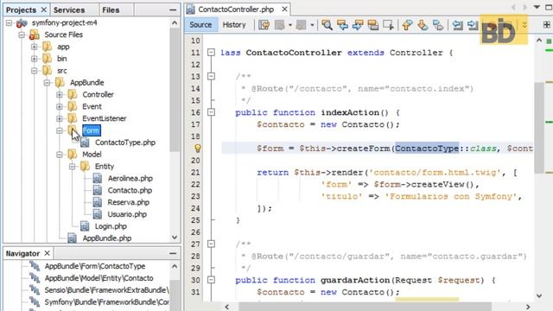Viewport: 553px width, 311px height.
Task: Show hidden editor toolbar items chevron
Action: coord(524,25)
